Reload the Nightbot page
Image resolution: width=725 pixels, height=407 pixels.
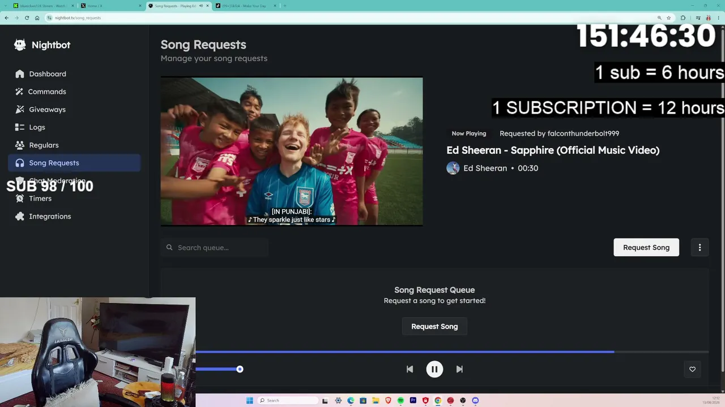tap(27, 18)
